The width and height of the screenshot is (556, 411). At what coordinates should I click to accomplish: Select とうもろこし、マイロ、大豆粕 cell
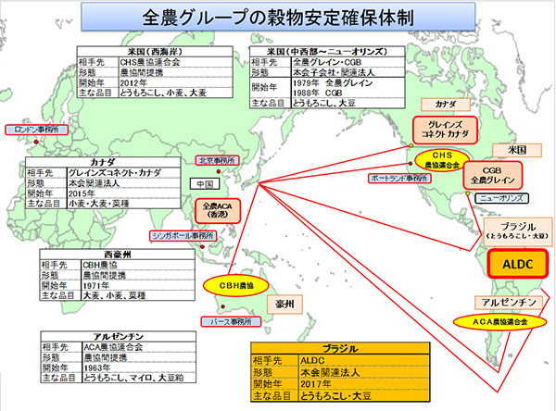point(139,378)
